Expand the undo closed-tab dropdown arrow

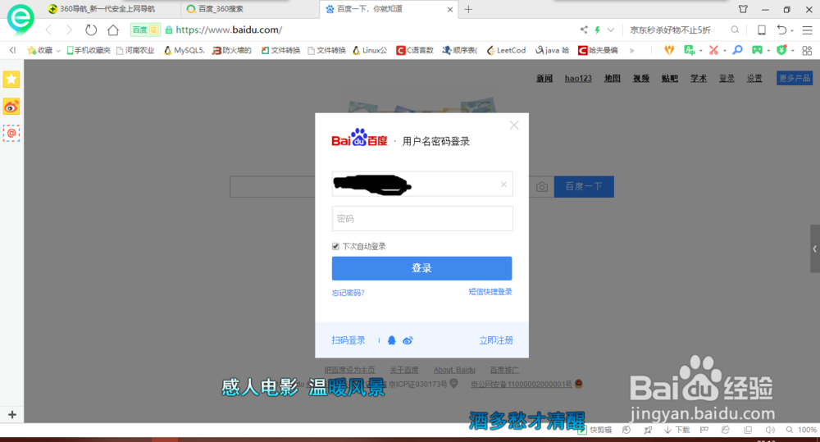(x=792, y=31)
